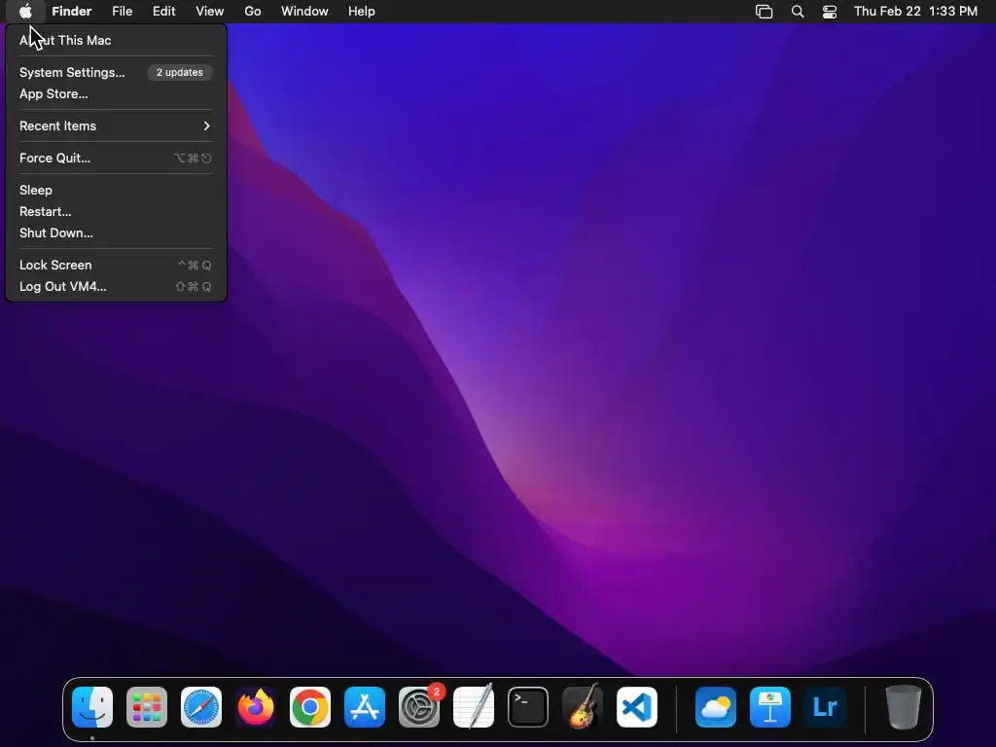
Task: Open Launchpad from the dock
Action: point(147,707)
